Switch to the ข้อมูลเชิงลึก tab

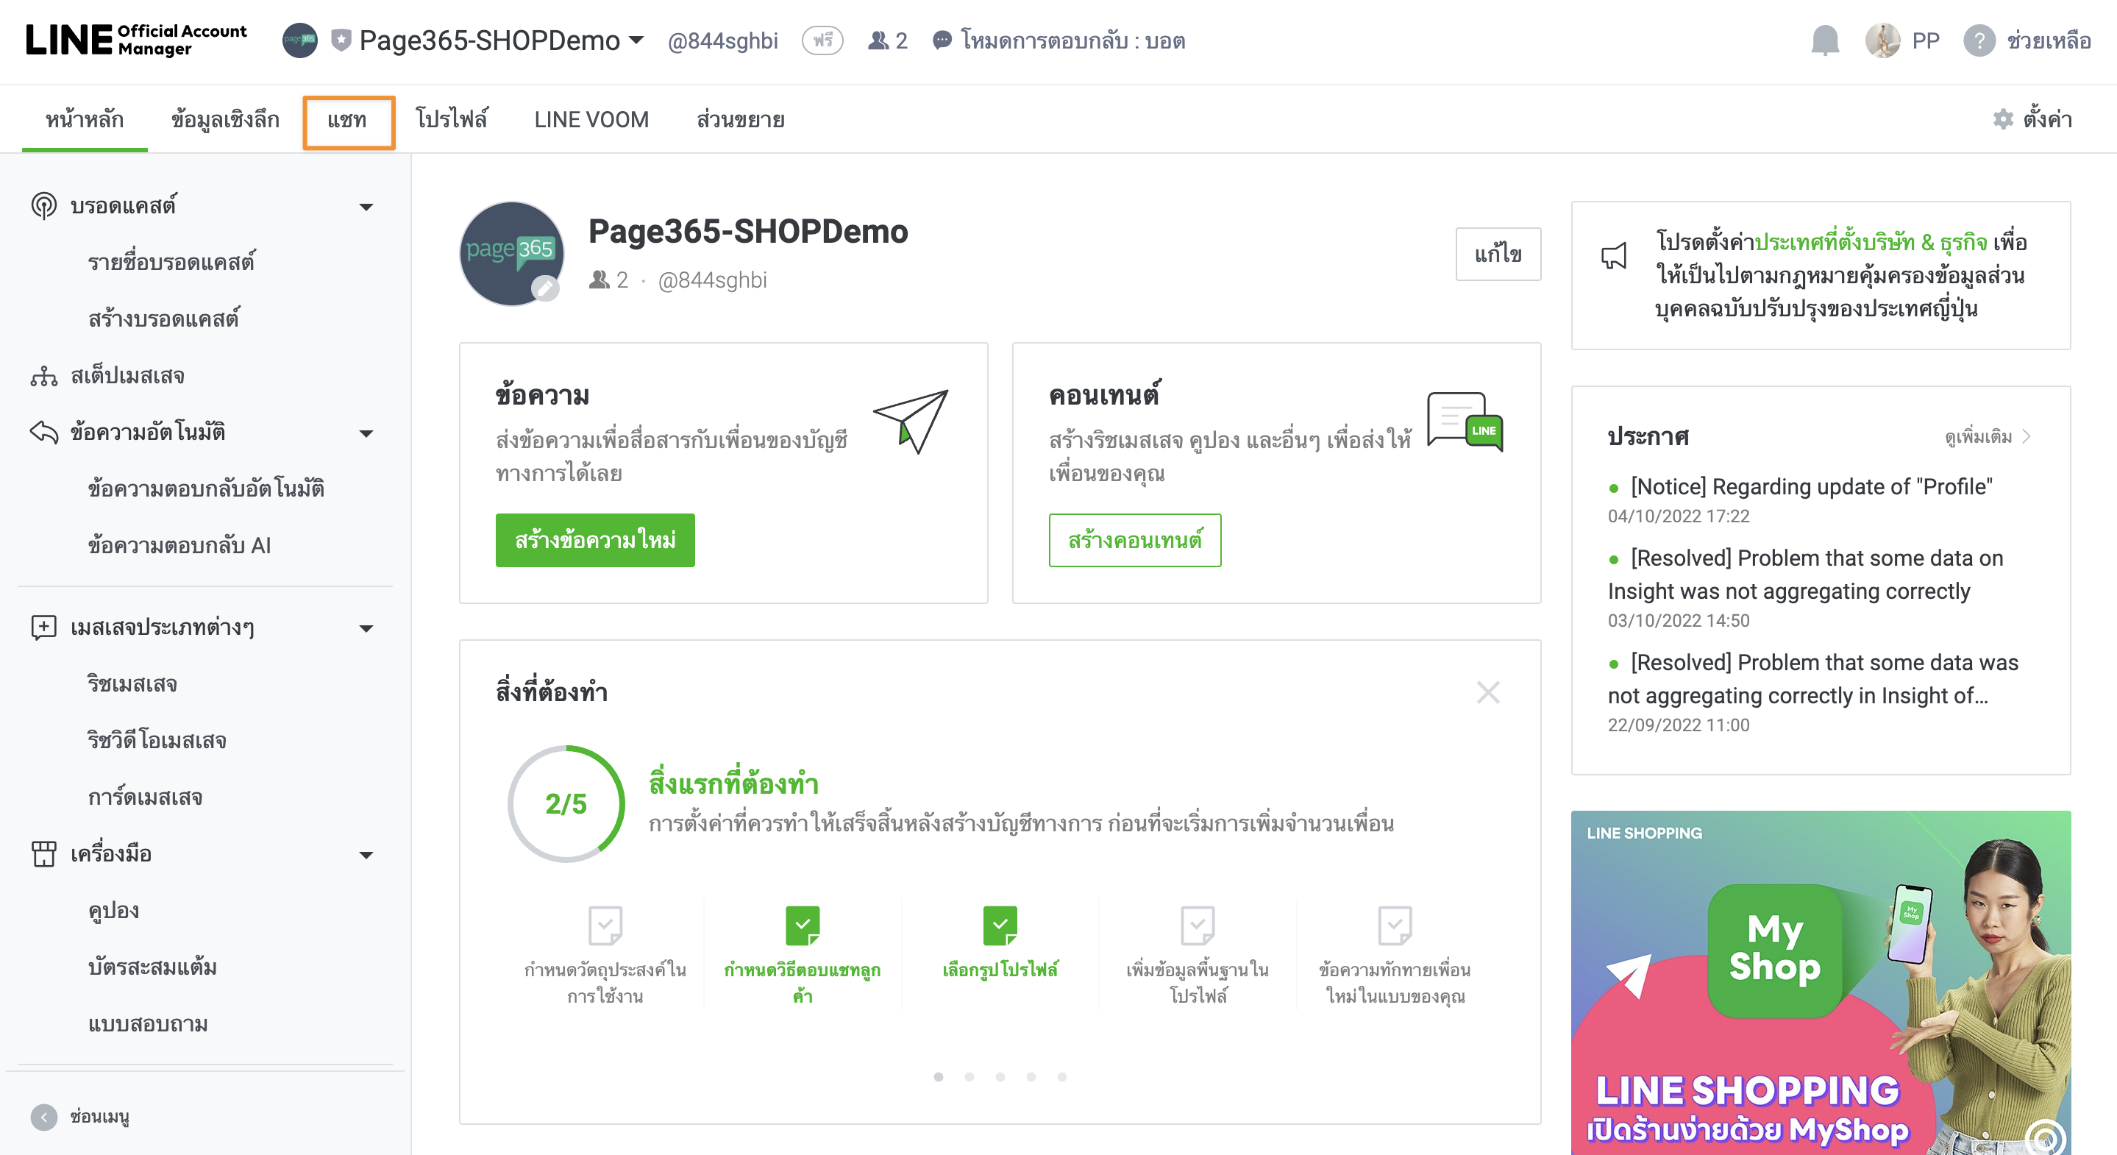pos(225,120)
